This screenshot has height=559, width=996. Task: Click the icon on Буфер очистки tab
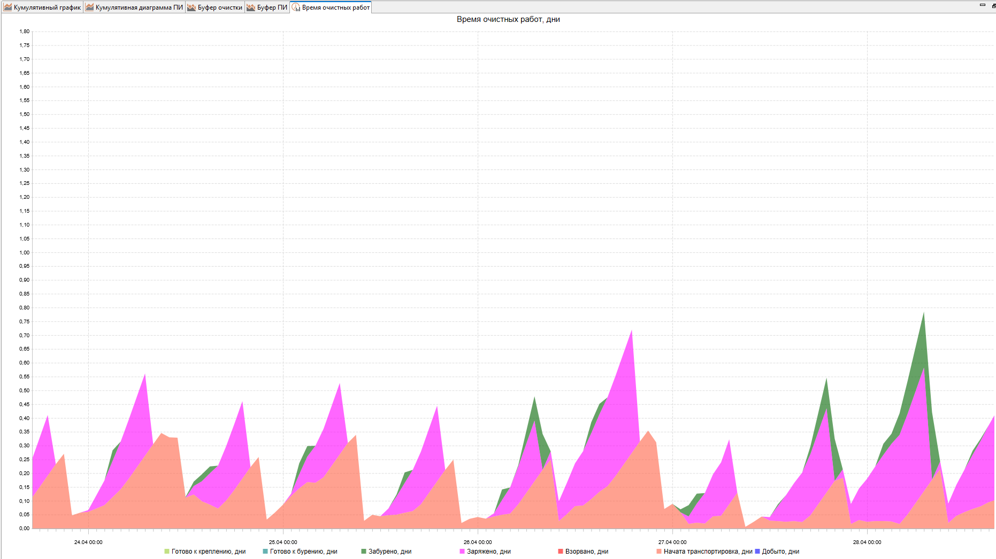coord(191,7)
